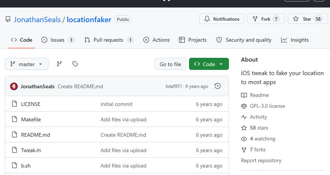Click the Public visibility label
Screen dimensions: 330x175
point(123,20)
